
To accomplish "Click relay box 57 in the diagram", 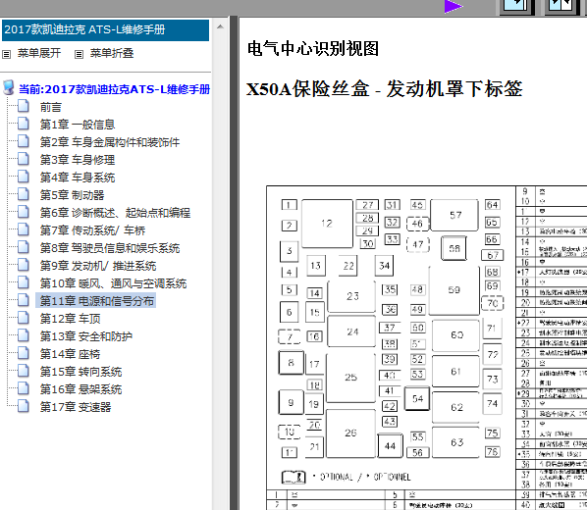I will pyautogui.click(x=454, y=215).
